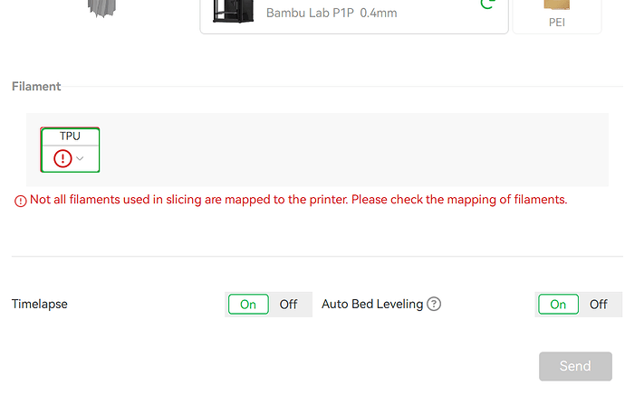This screenshot has height=395, width=625.
Task: Open the Bambu Lab P1P 0.4mm printer selector
Action: (354, 14)
